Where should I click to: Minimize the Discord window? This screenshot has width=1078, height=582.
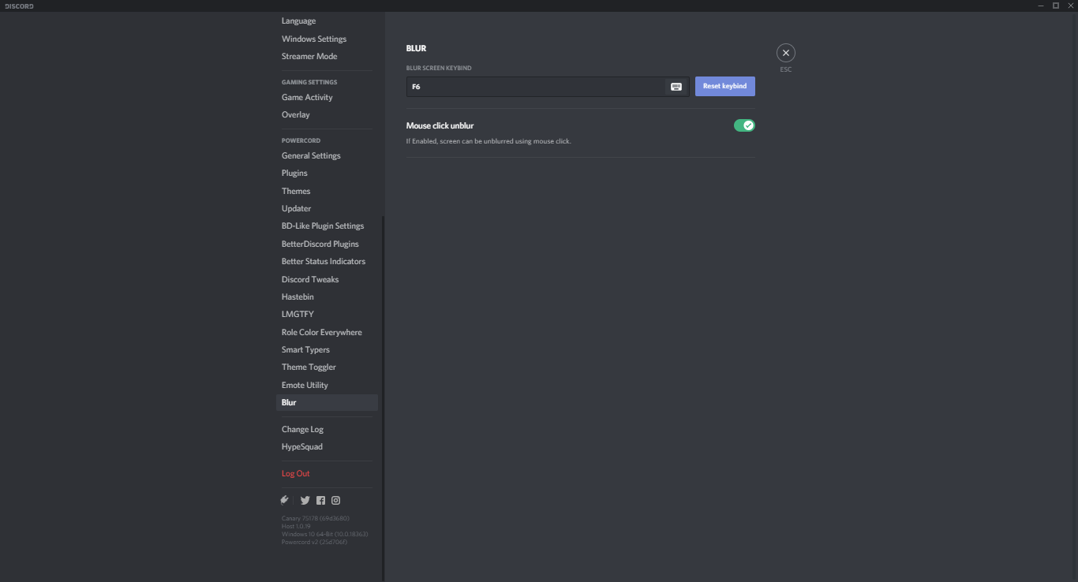point(1041,6)
